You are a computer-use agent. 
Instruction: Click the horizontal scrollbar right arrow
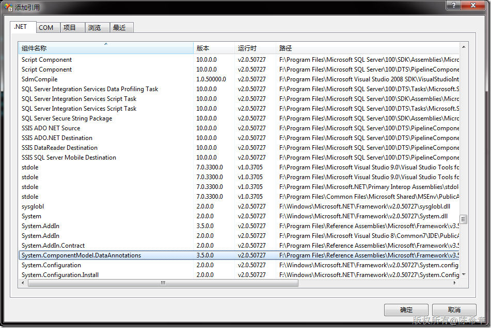[455, 283]
